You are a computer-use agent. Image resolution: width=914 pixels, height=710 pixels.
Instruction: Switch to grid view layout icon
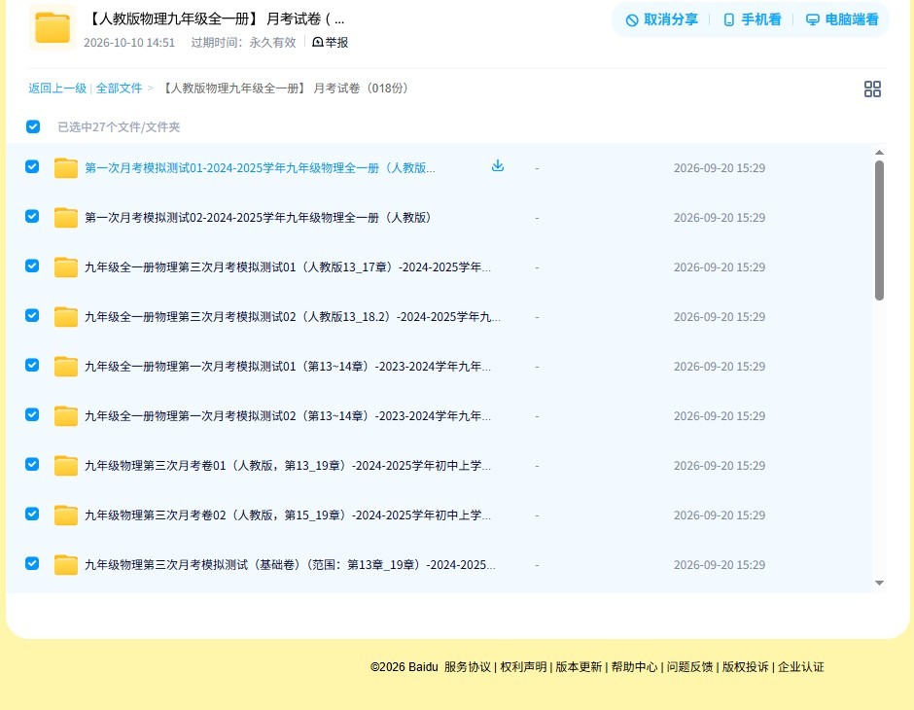(872, 89)
